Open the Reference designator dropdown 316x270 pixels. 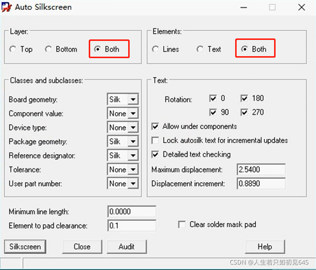coord(133,156)
